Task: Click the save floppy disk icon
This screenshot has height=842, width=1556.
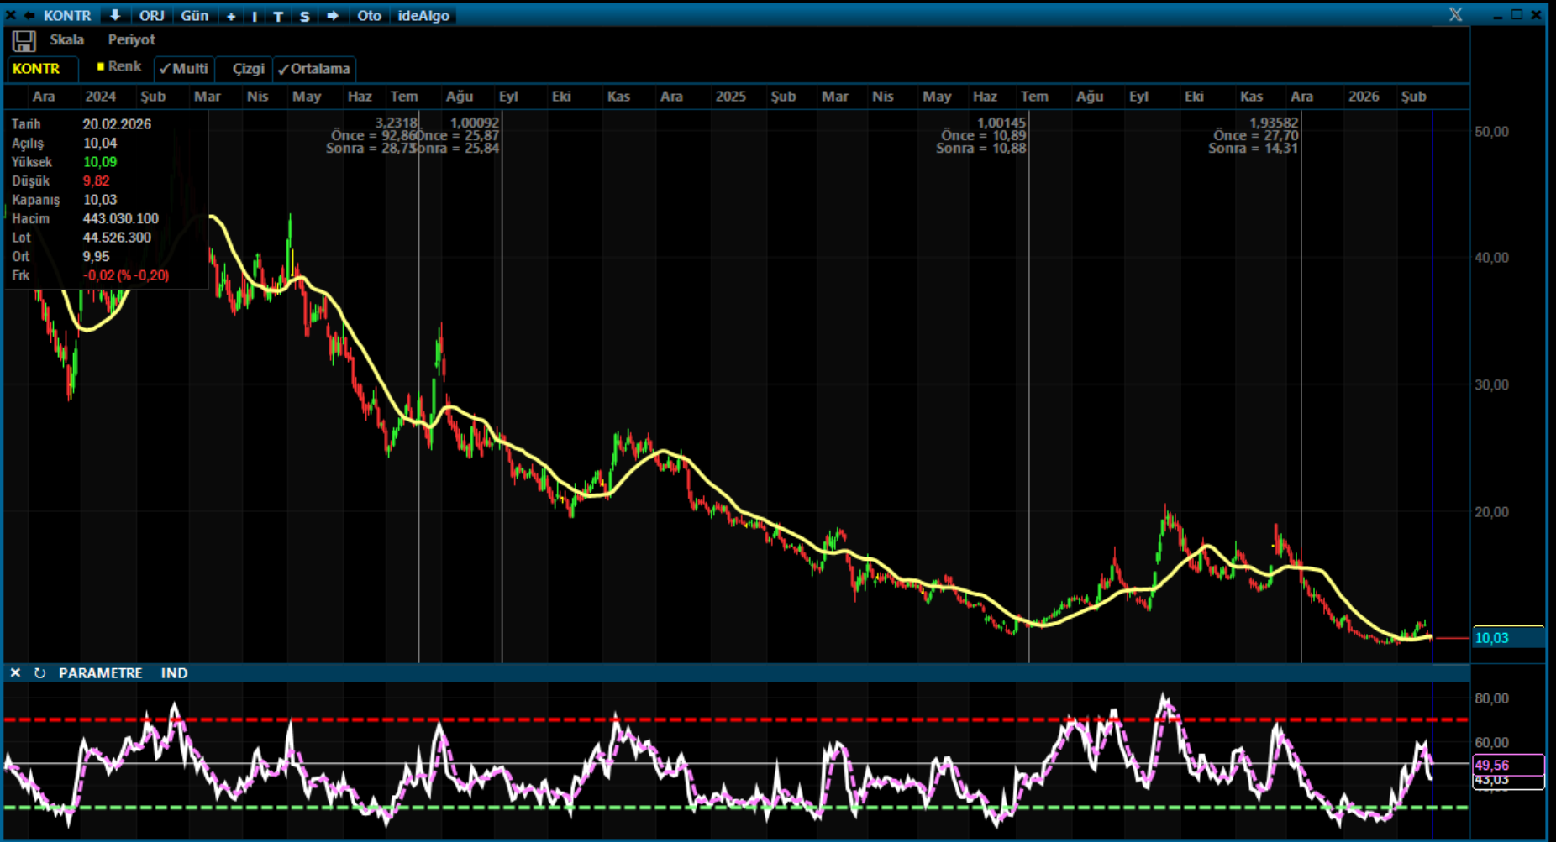Action: pyautogui.click(x=24, y=41)
